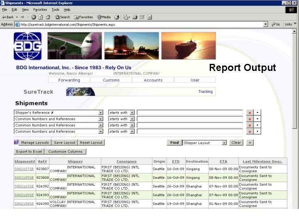Click the History icon in toolbar
The width and height of the screenshot is (299, 224).
click(117, 17)
